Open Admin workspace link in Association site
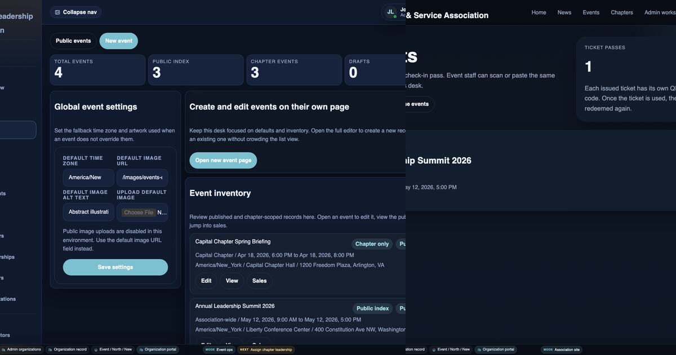The height and width of the screenshot is (355, 676). pos(660,12)
